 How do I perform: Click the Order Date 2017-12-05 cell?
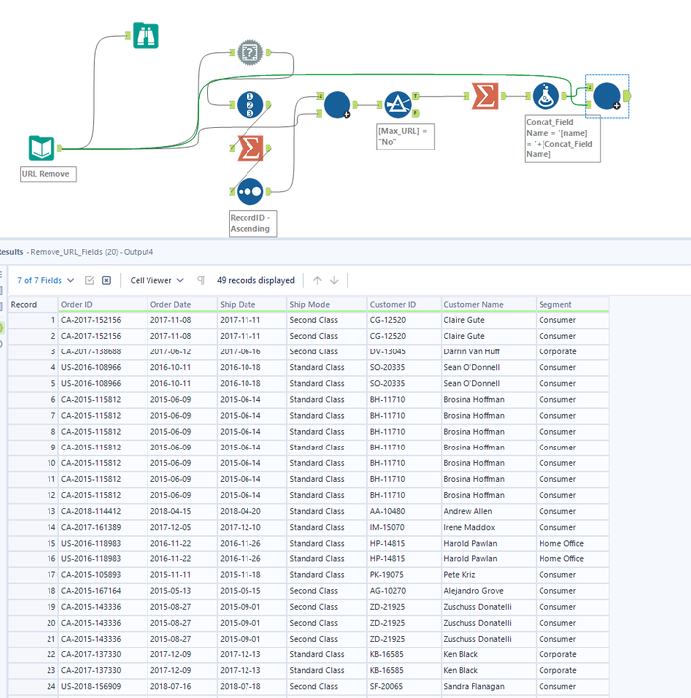point(182,527)
